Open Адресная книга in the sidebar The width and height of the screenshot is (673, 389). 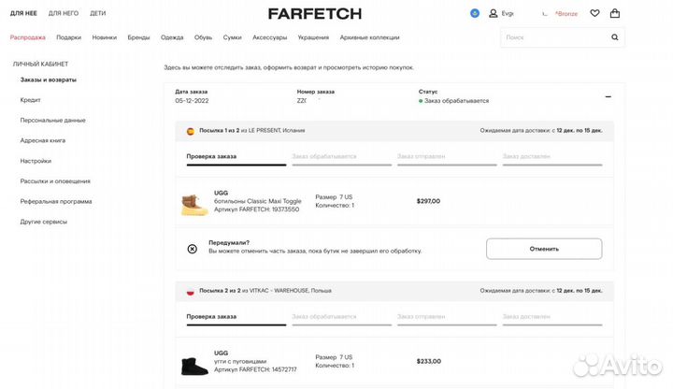click(42, 139)
